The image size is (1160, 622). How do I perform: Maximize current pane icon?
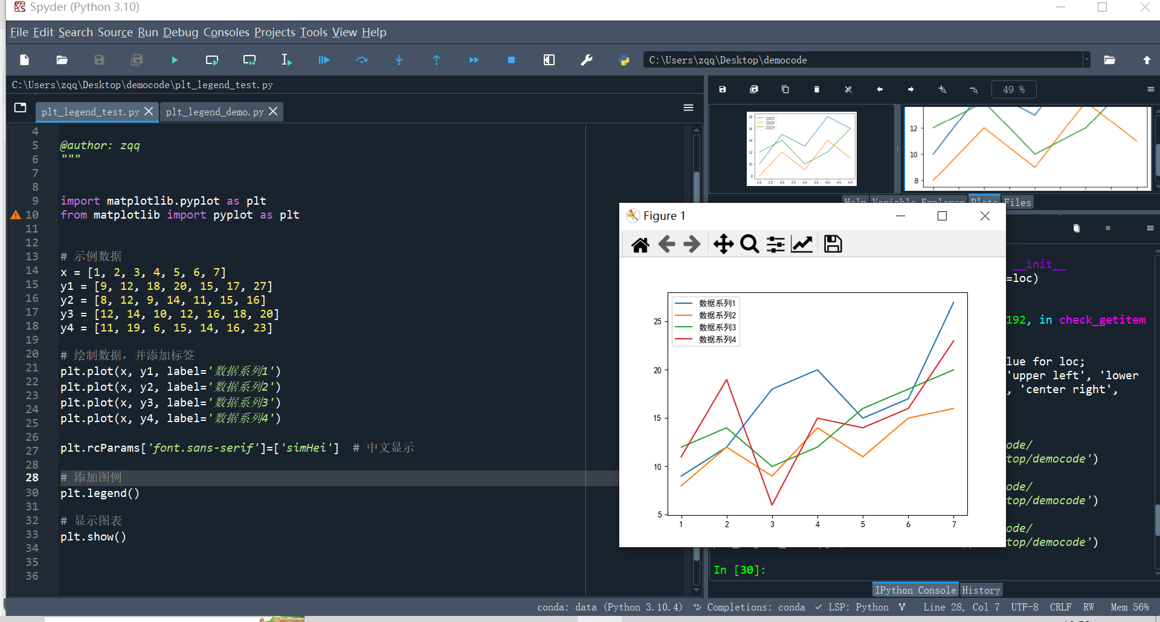pos(549,60)
